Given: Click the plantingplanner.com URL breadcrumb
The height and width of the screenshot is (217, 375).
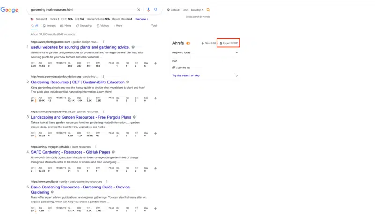Looking at the screenshot, I should click(x=65, y=42).
